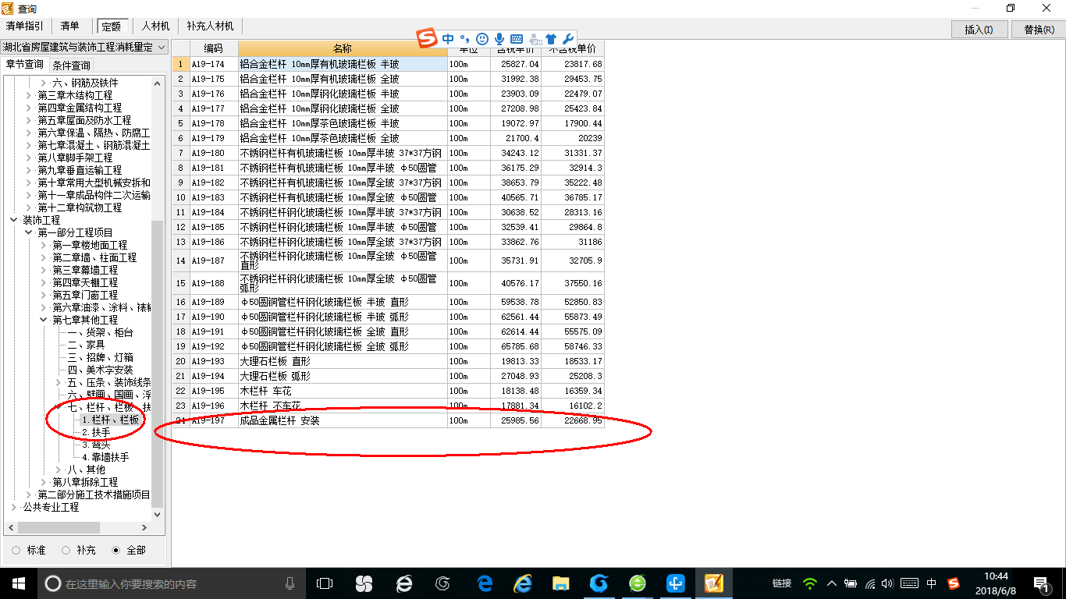
Task: Toggle Chinese mode on Sogou toolbar
Action: 448,38
